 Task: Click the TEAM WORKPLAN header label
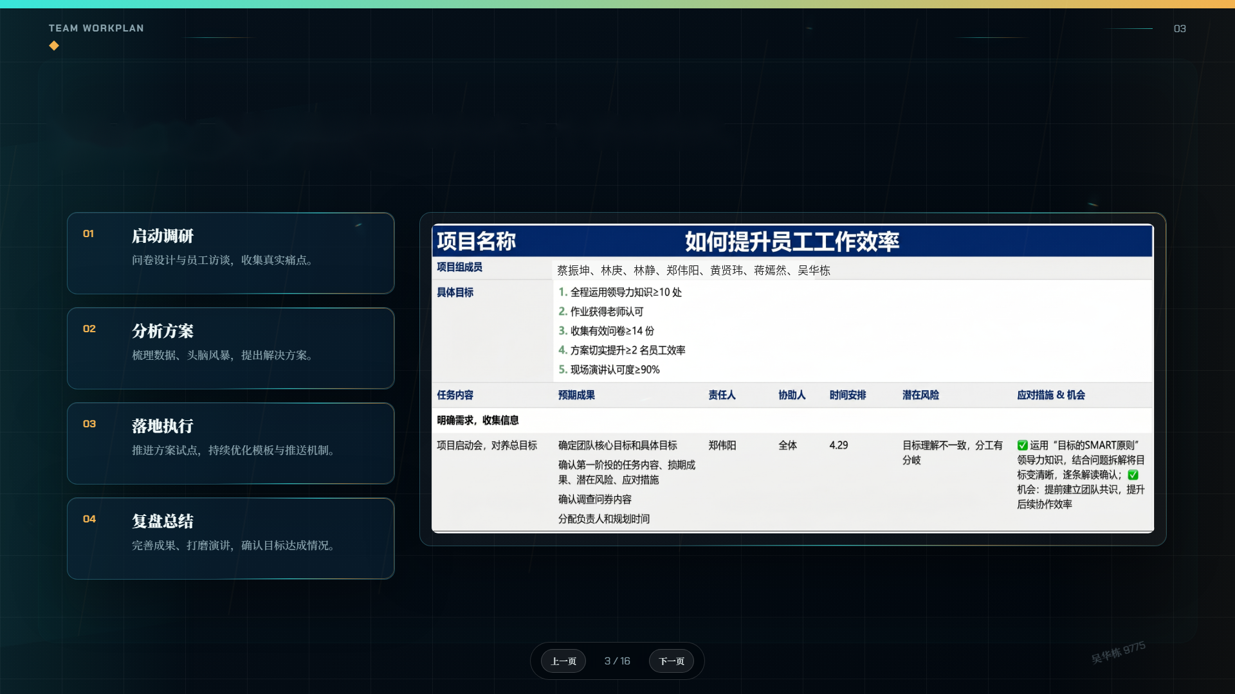96,28
